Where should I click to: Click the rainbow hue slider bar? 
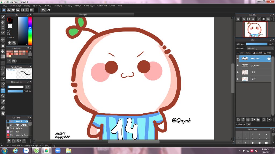pos(30,31)
